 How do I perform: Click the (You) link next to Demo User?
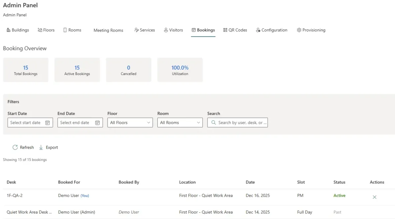[x=85, y=195]
